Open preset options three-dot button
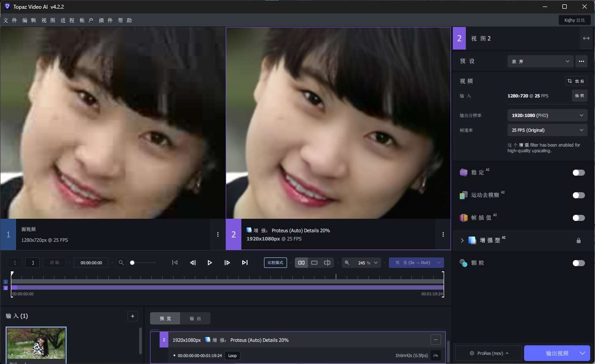Viewport: 595px width, 364px height. (x=582, y=61)
